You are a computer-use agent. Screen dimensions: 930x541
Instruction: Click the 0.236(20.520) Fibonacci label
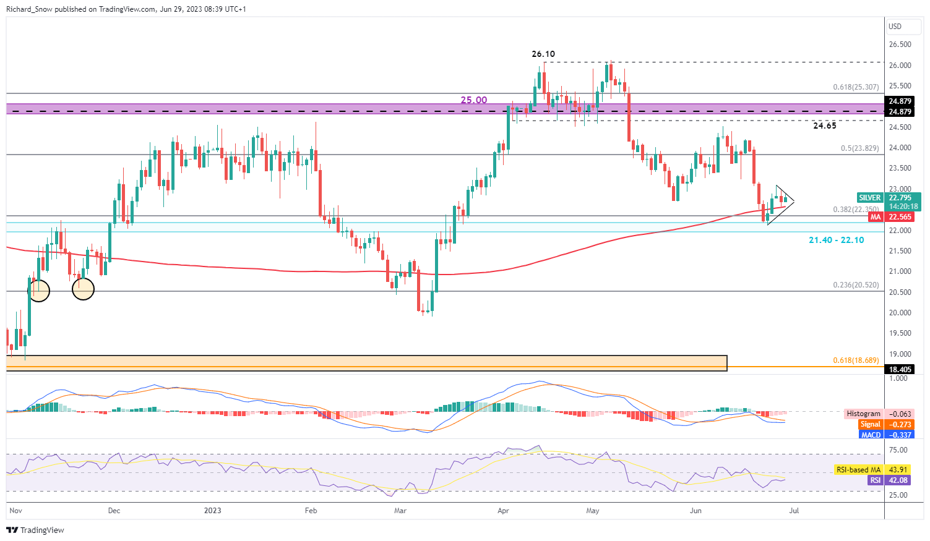coord(856,285)
